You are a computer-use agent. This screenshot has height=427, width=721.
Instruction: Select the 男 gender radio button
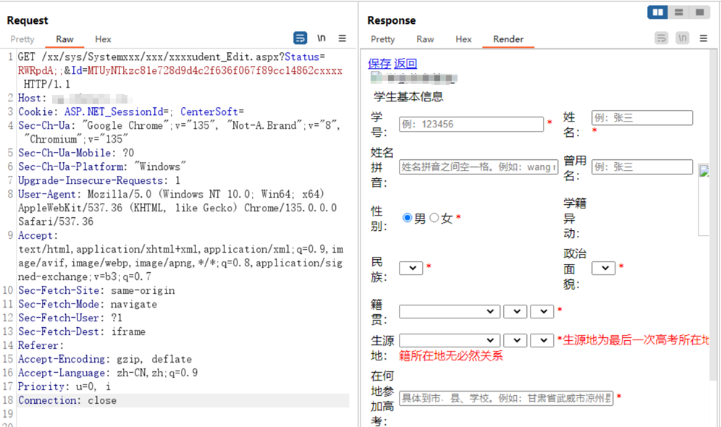click(407, 218)
